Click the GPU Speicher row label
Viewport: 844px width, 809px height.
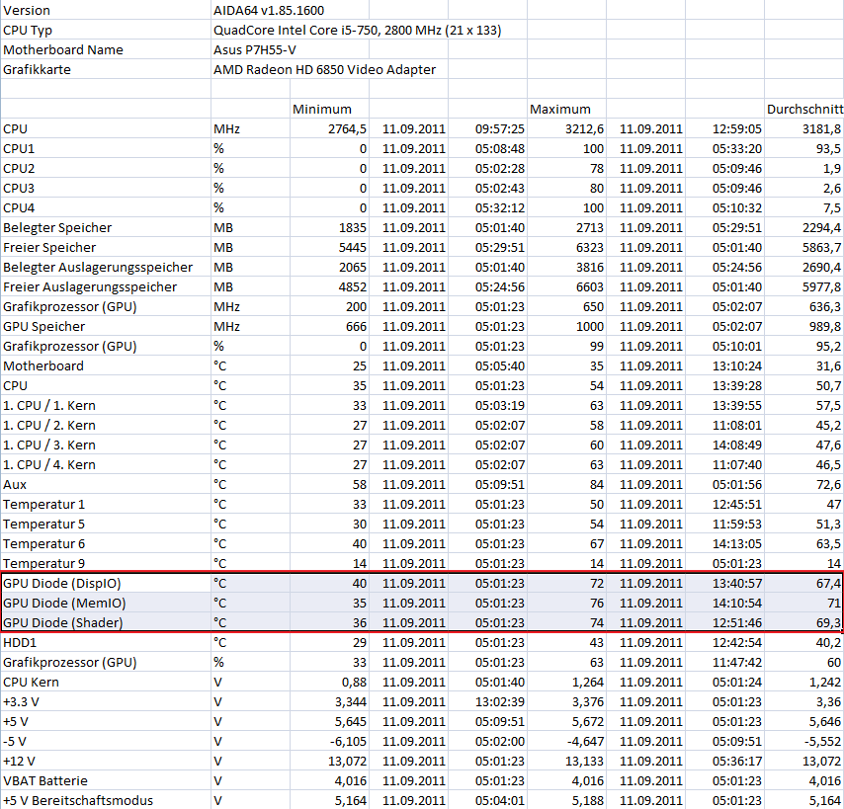(43, 327)
